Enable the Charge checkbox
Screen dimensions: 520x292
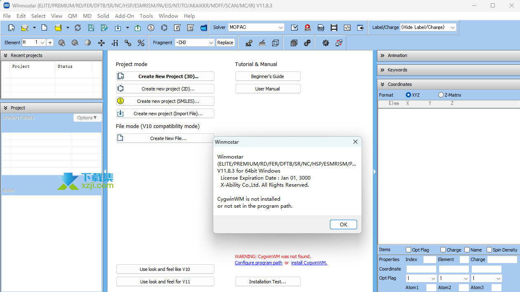tap(443, 250)
